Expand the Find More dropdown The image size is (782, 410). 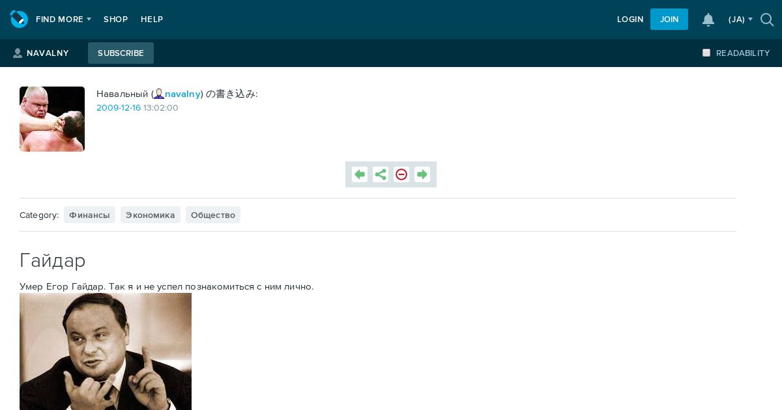pyautogui.click(x=63, y=20)
